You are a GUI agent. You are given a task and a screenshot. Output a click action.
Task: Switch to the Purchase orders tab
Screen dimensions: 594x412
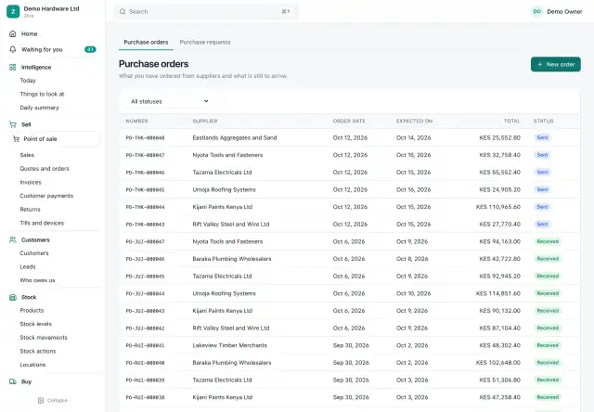click(x=146, y=42)
